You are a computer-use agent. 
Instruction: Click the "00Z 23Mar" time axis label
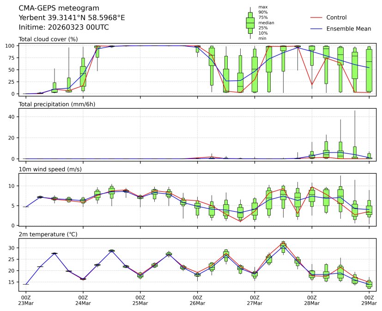click(26, 300)
